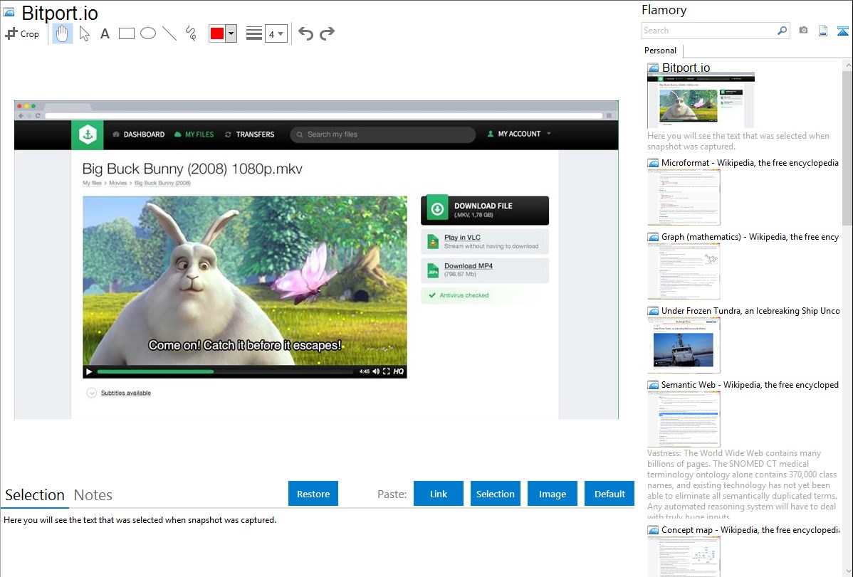Select the Crop tool
853x577 pixels.
pyautogui.click(x=22, y=33)
